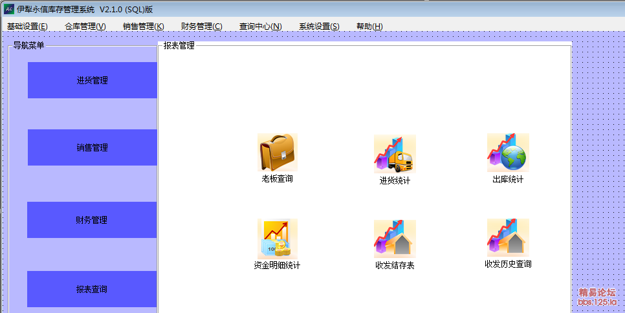625x313 pixels.
Task: Open the 系统设置(S) menu
Action: (x=319, y=27)
